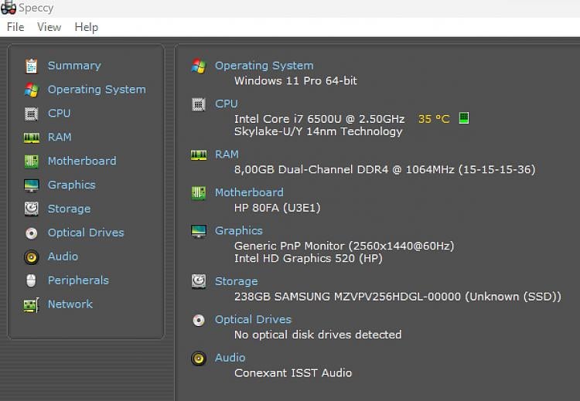The width and height of the screenshot is (580, 401).
Task: Click the Operating System heading link in summary
Action: click(x=264, y=66)
